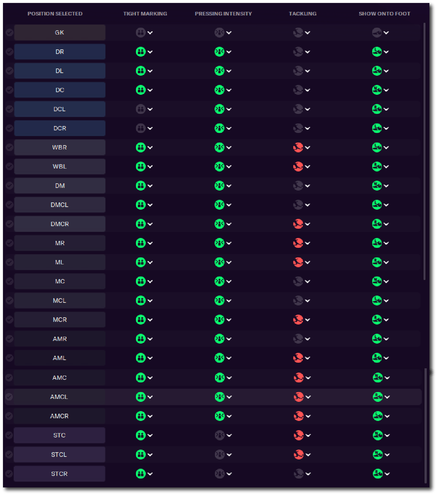Select the DR position button
Screen dimensions: 437x495
[60, 52]
